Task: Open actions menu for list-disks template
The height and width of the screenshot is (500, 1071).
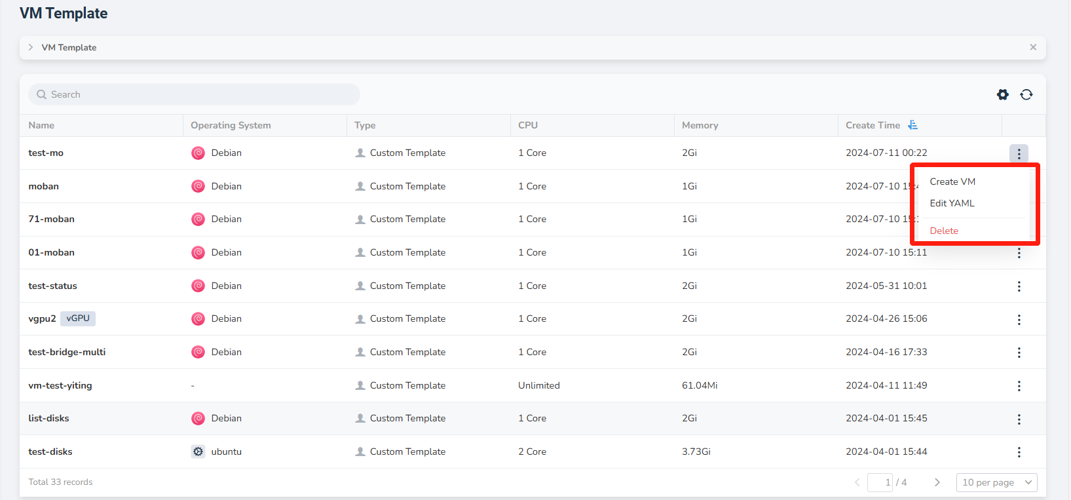Action: pyautogui.click(x=1019, y=419)
